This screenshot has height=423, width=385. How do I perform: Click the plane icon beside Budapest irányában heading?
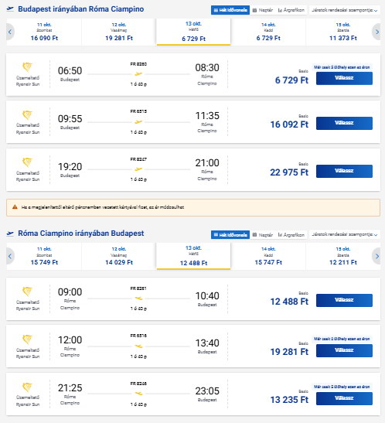tap(10, 9)
